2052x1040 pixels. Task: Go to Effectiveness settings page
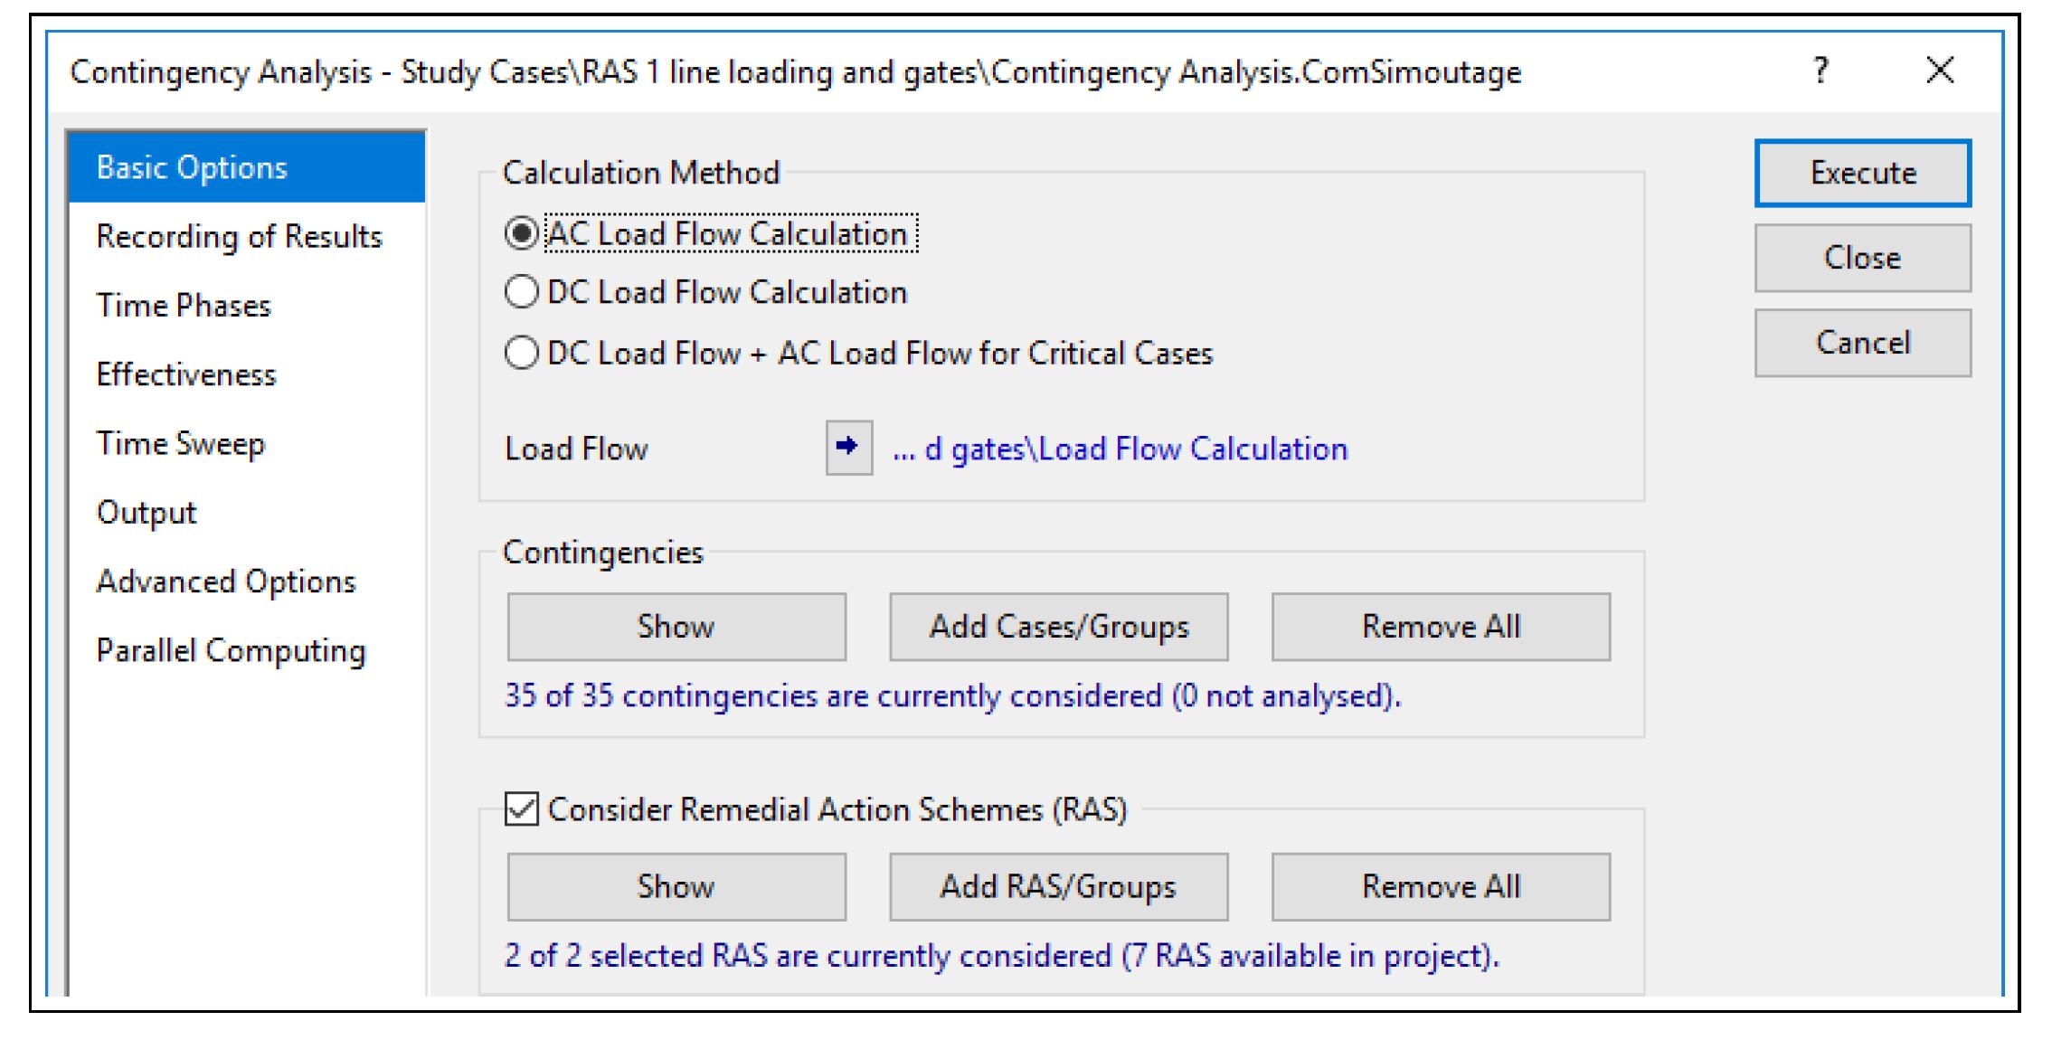[186, 374]
